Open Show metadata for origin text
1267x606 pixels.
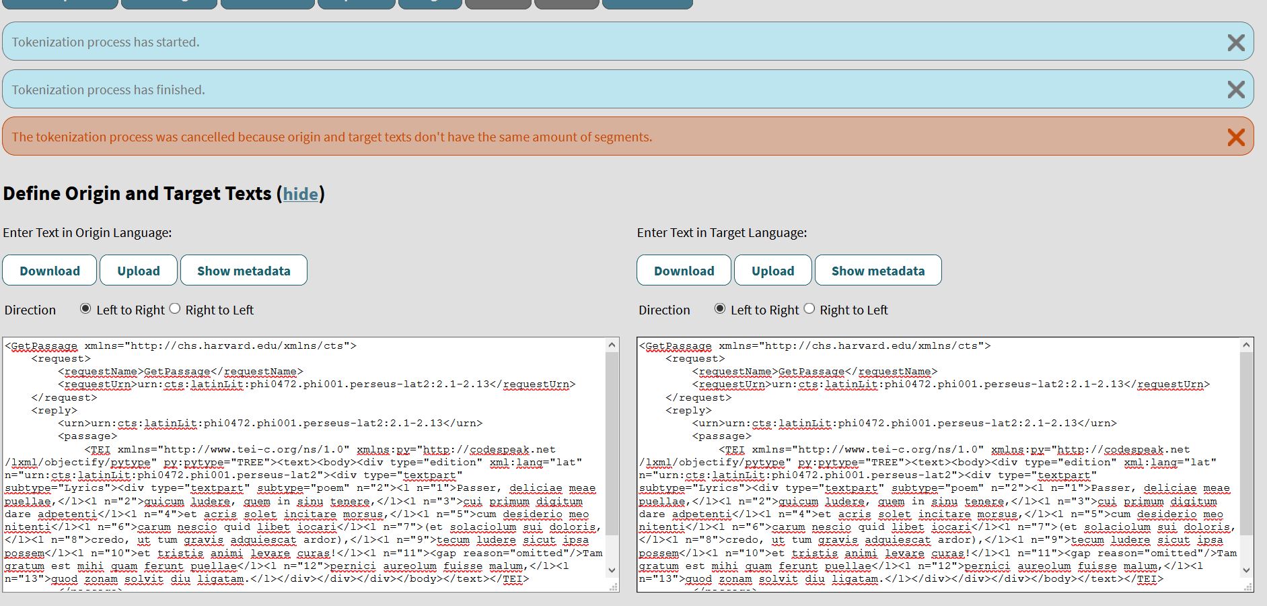(243, 270)
